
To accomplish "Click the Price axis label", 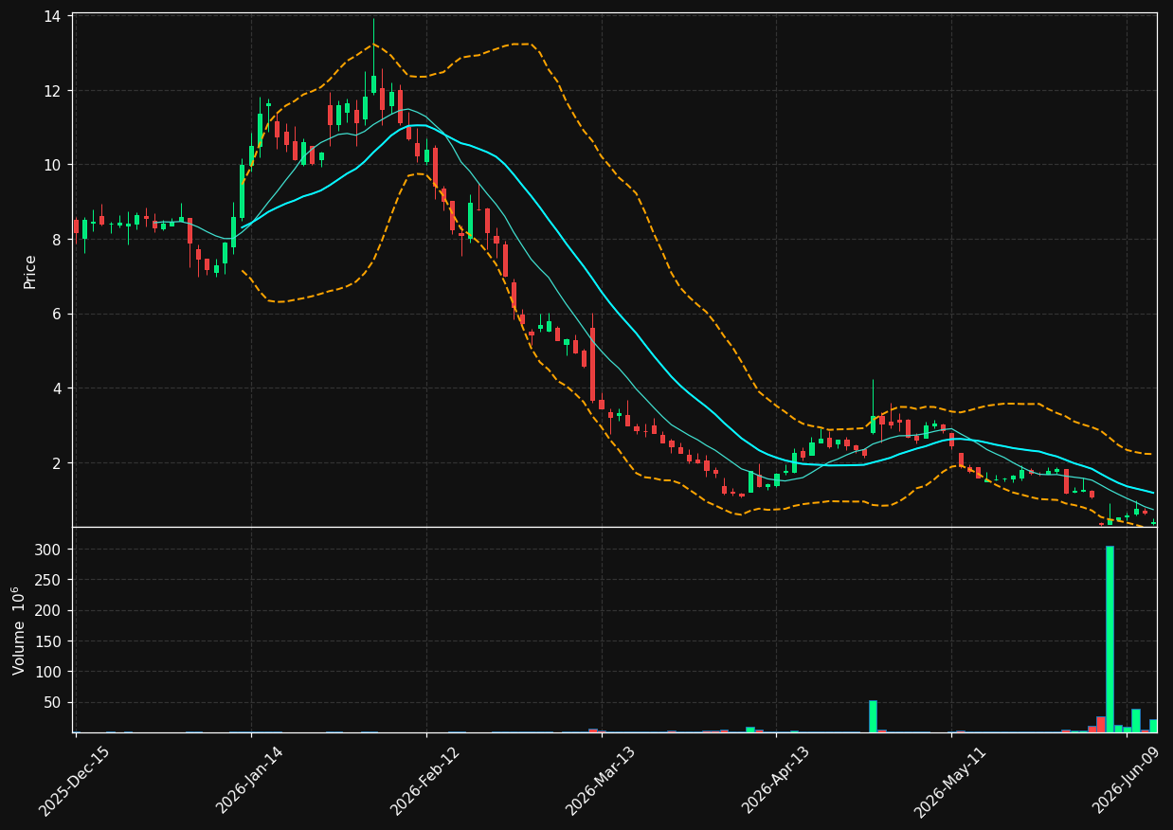I will (30, 271).
